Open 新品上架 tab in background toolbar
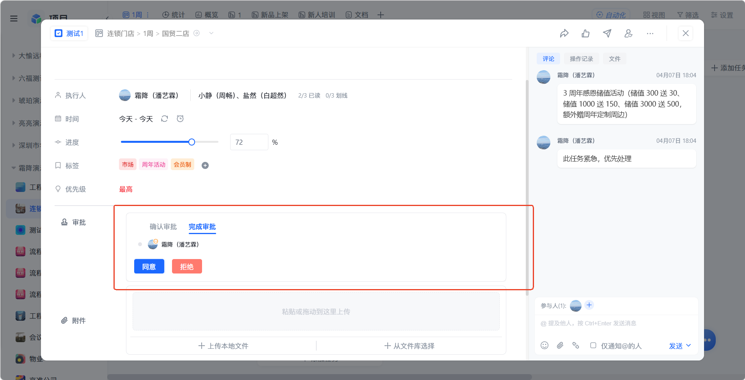 point(270,15)
